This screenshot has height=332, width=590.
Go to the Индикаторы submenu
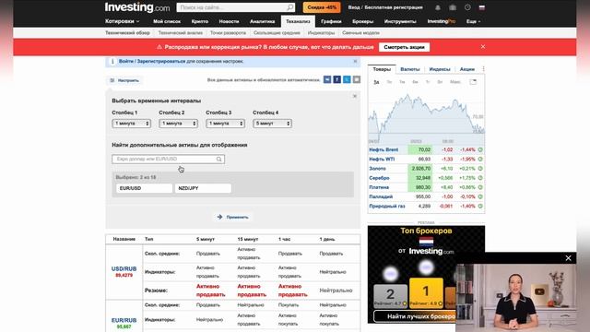tap(321, 33)
